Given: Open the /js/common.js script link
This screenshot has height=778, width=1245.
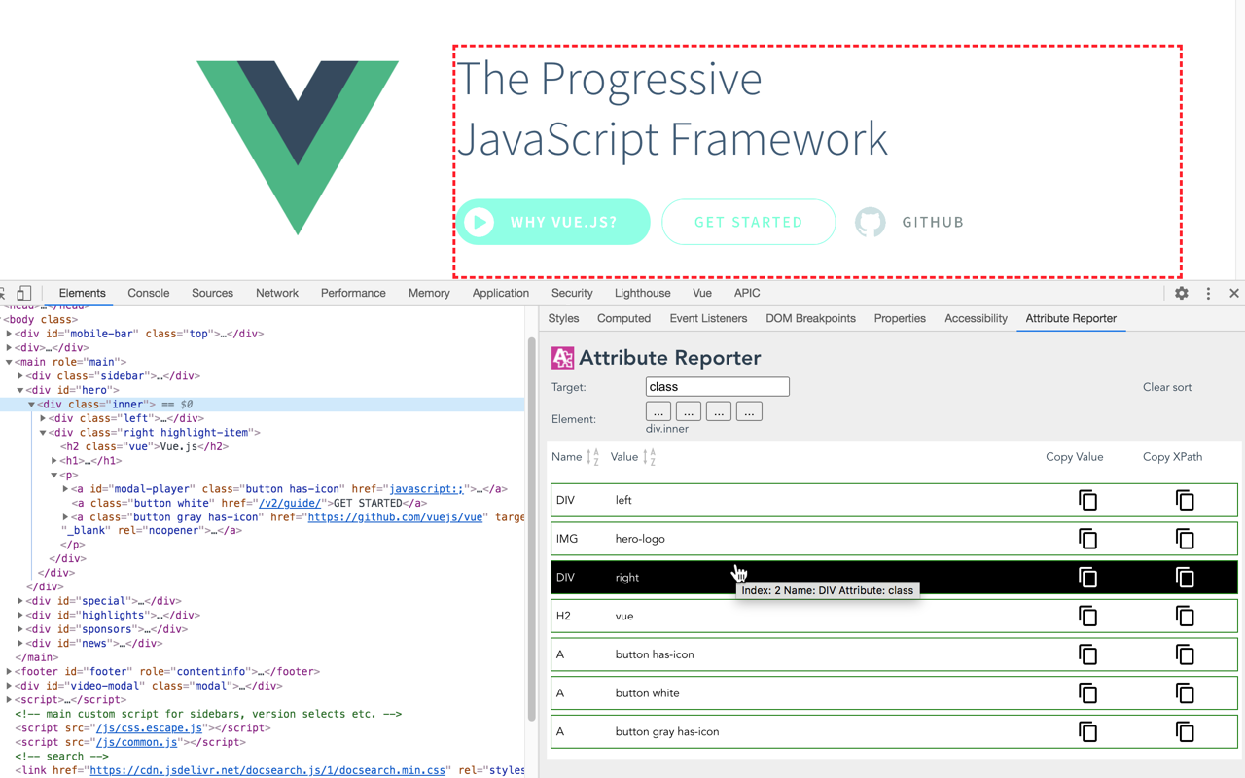Looking at the screenshot, I should (x=136, y=742).
